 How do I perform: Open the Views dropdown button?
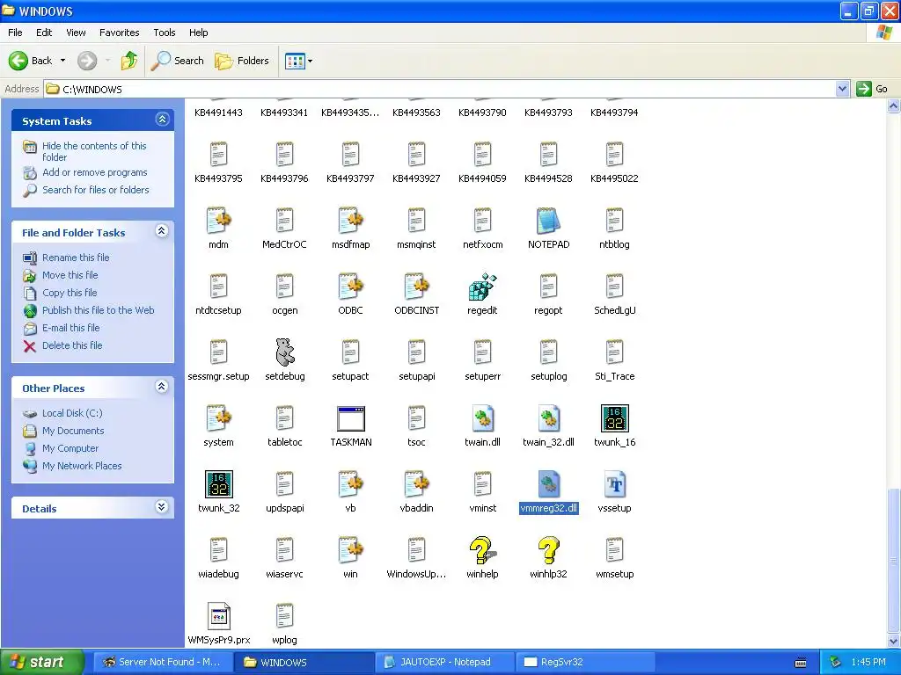click(299, 61)
